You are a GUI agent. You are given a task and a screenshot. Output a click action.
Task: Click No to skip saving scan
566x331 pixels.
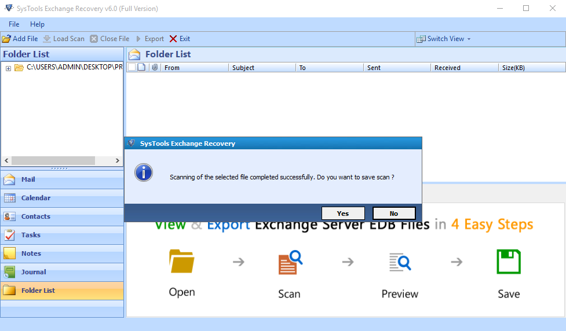click(394, 214)
